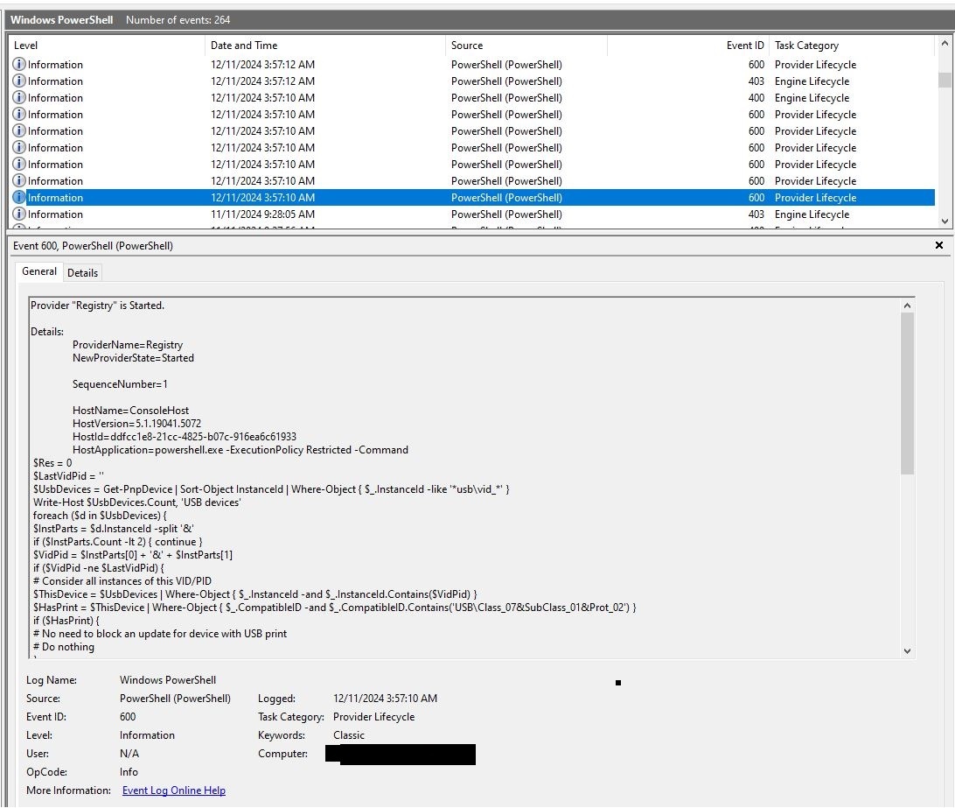Click the Keywords value Classic
Image resolution: width=955 pixels, height=808 pixels.
(348, 734)
